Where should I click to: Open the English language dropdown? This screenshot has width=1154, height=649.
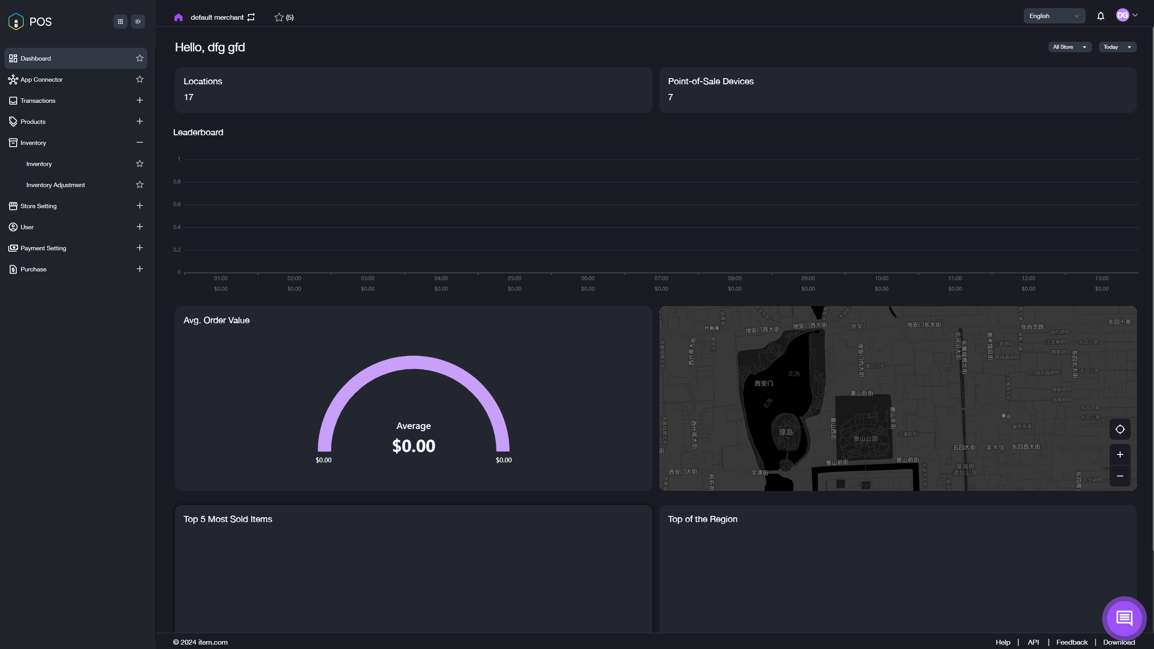click(x=1054, y=16)
